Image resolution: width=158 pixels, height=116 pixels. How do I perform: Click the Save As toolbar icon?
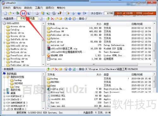click(x=29, y=13)
